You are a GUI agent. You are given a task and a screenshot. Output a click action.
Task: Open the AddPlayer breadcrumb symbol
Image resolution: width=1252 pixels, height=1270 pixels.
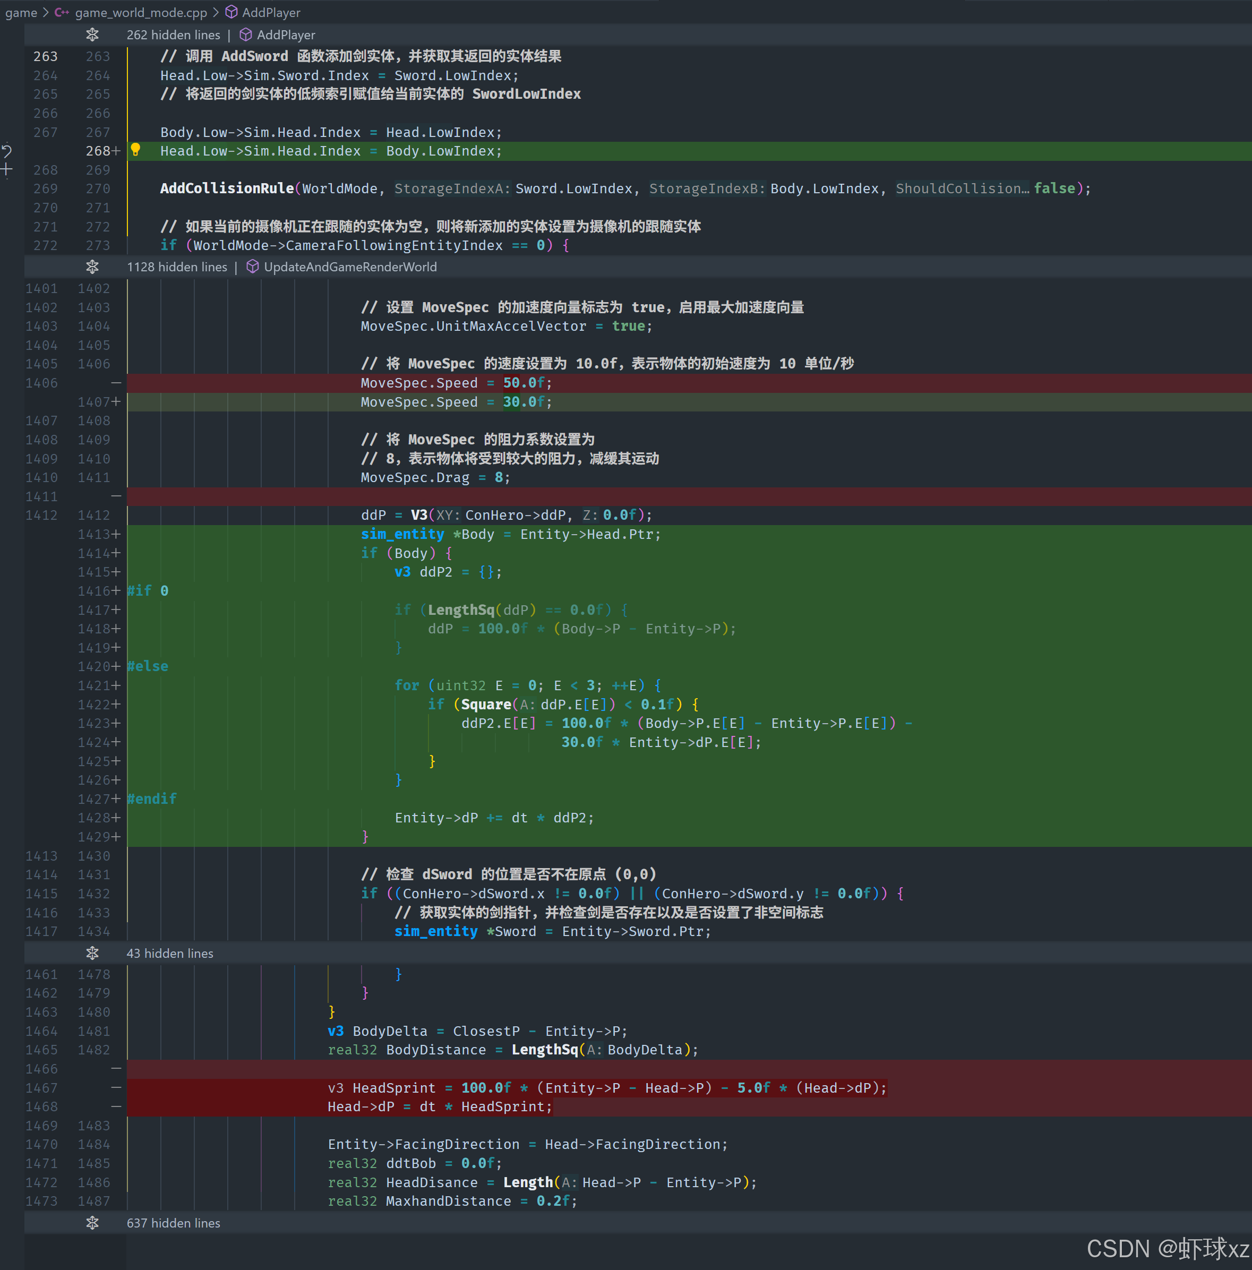(x=271, y=13)
